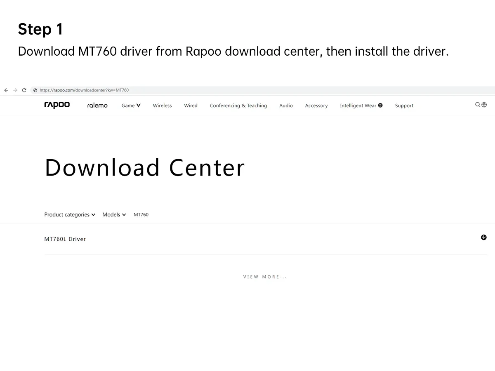Reload the page with refresh icon
The height and width of the screenshot is (371, 495).
coord(24,90)
